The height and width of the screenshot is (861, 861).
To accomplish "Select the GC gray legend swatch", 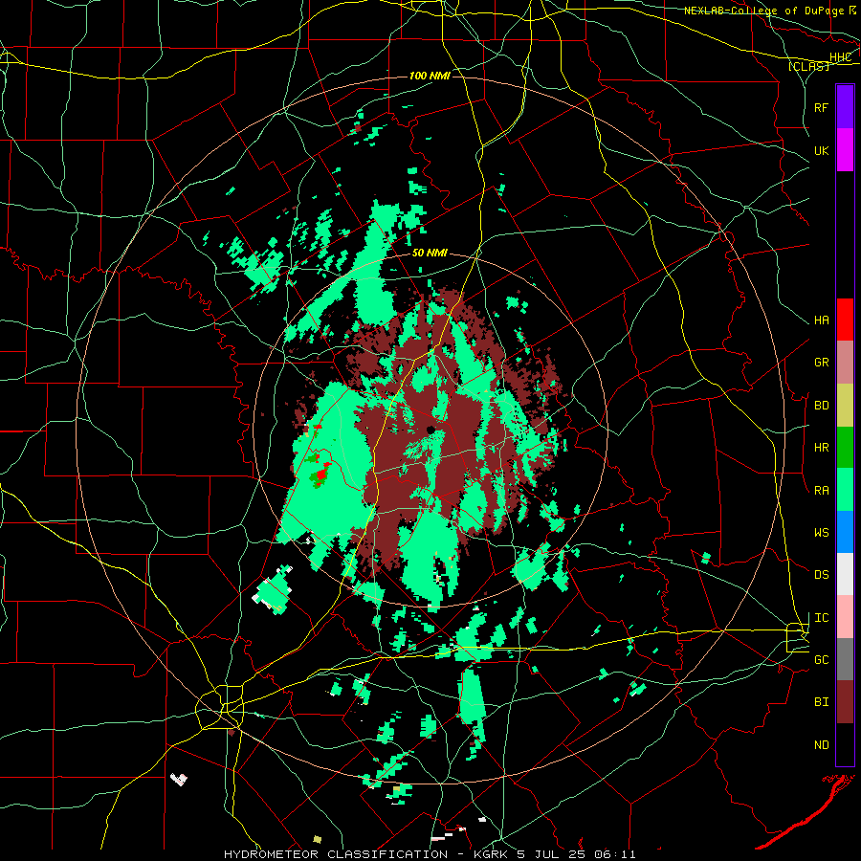I will point(845,659).
